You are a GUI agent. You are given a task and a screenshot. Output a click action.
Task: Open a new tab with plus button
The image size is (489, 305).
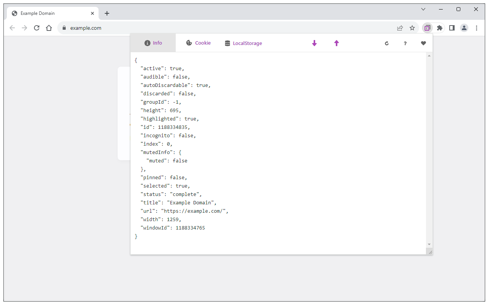pyautogui.click(x=107, y=13)
